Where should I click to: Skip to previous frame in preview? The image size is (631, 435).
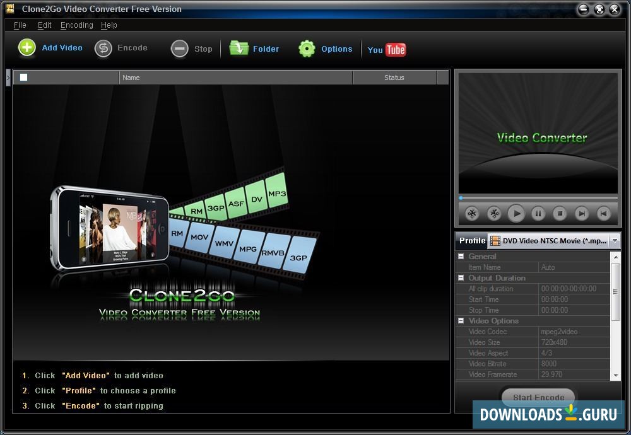pyautogui.click(x=603, y=214)
